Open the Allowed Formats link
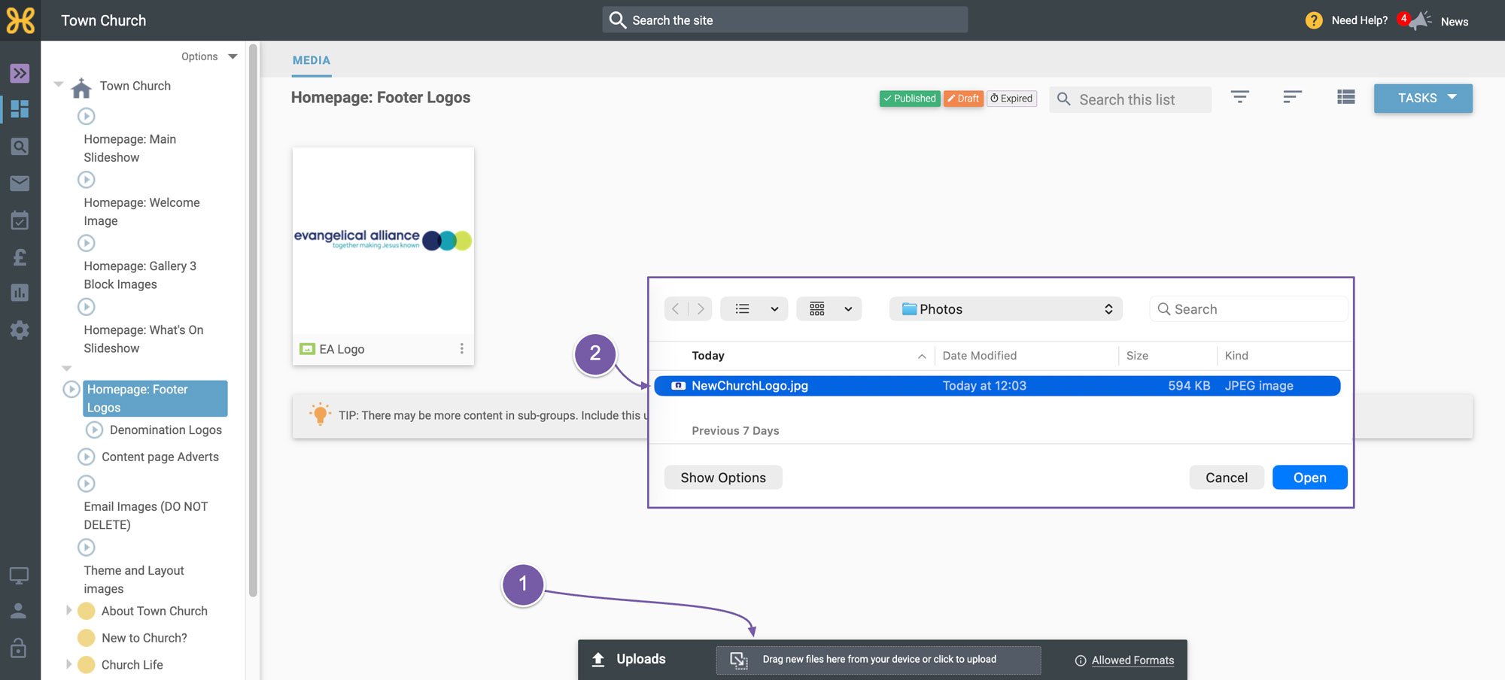The height and width of the screenshot is (680, 1505). pyautogui.click(x=1133, y=660)
